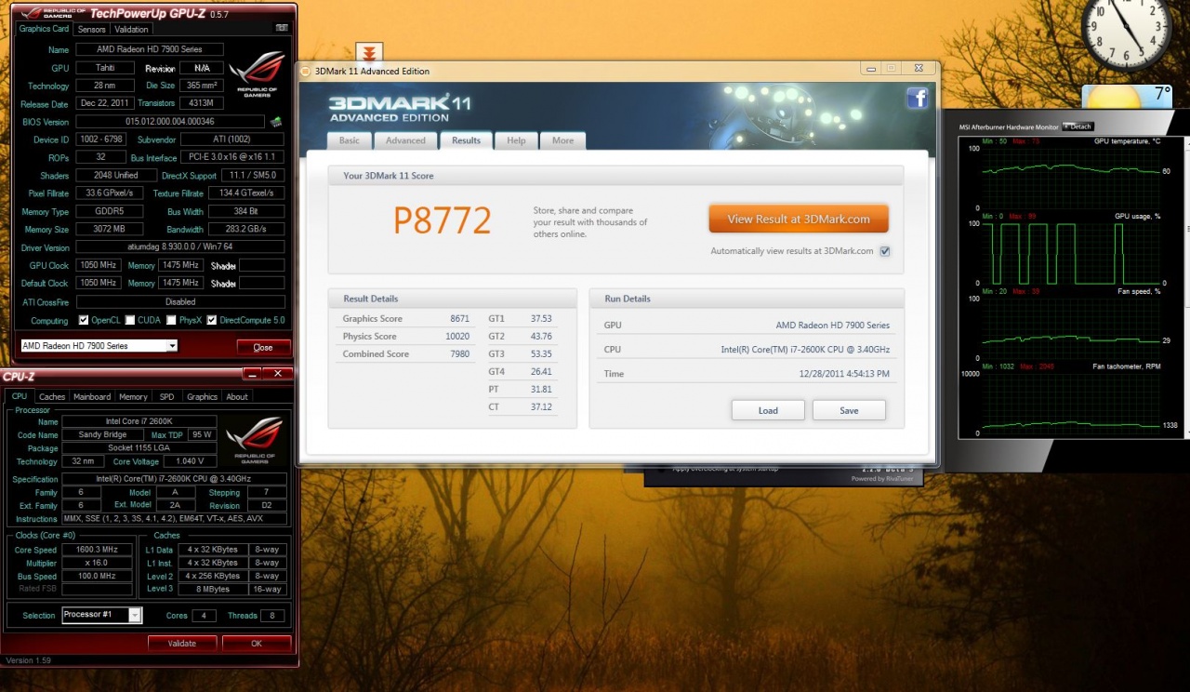This screenshot has width=1190, height=692.
Task: Click the GPU Name field in GPU-Z
Action: click(150, 49)
